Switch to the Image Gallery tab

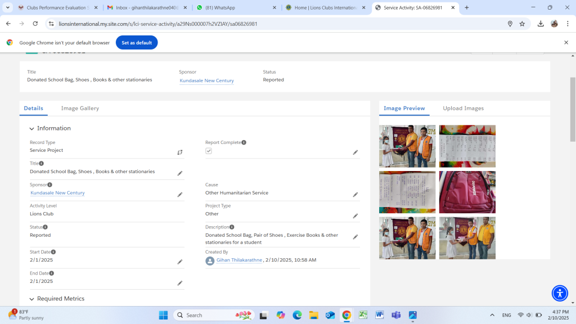[80, 109]
